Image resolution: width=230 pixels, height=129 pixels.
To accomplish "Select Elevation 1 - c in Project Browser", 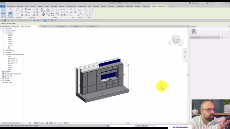I will pyautogui.click(x=13, y=63).
